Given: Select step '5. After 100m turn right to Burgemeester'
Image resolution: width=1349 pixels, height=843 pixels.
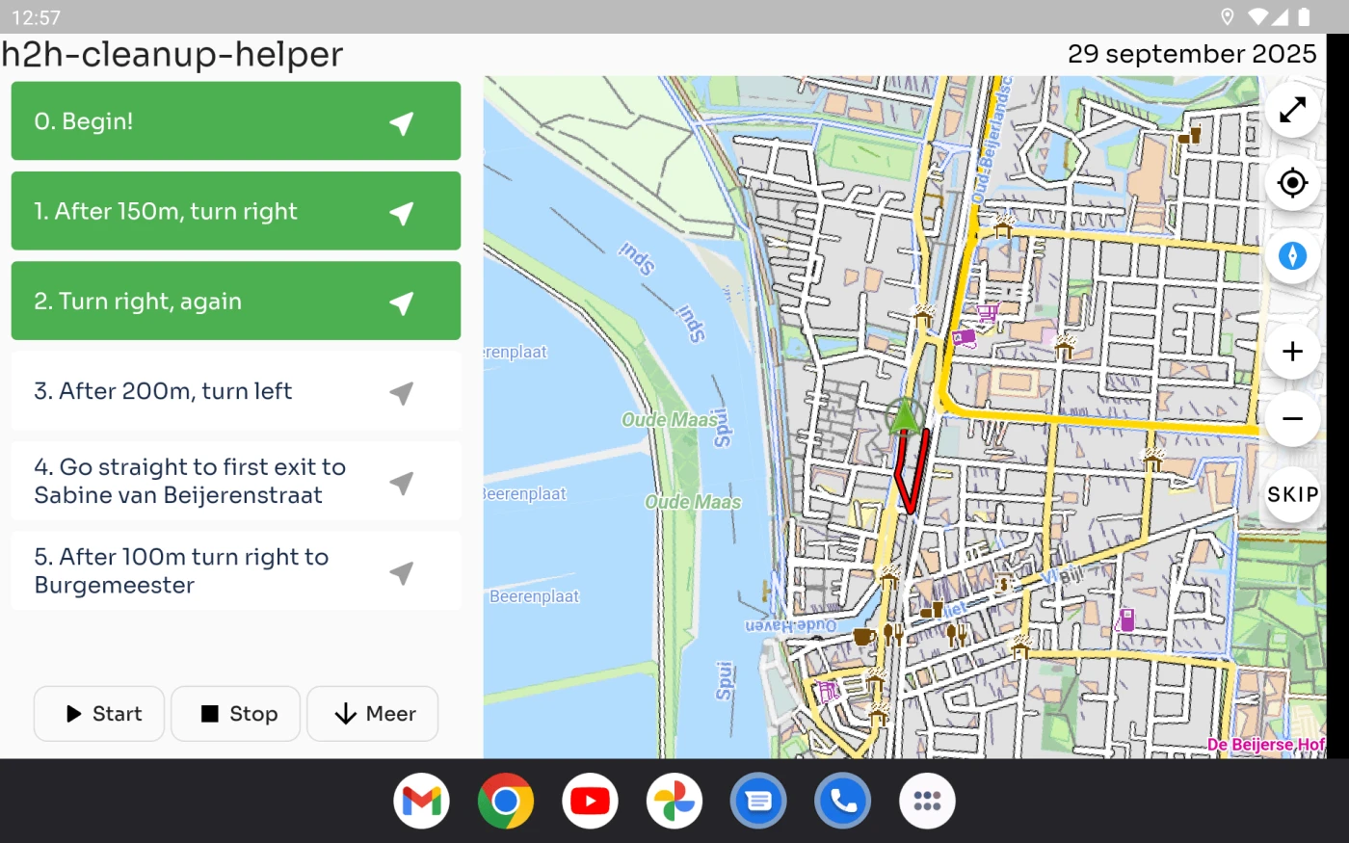Looking at the screenshot, I should (x=236, y=570).
